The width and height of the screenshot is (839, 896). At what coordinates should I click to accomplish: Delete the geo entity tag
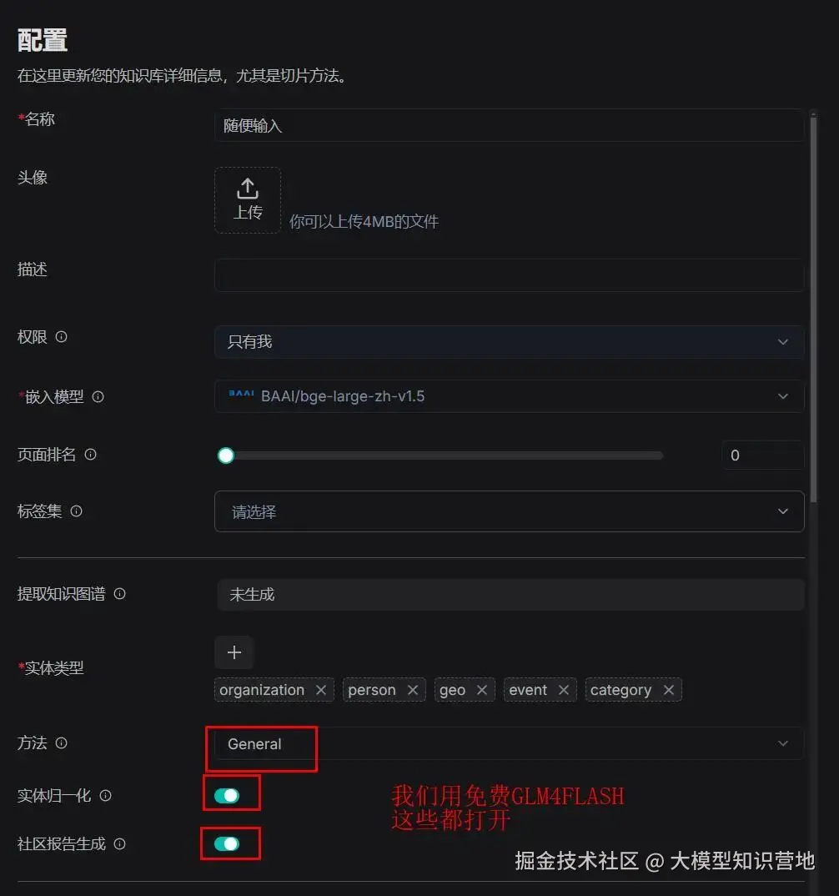tap(482, 690)
